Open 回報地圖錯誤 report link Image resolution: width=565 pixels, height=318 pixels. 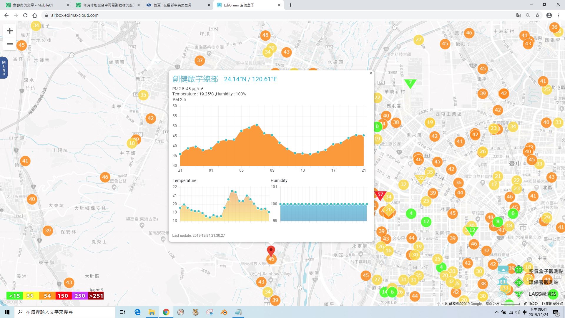click(x=552, y=304)
